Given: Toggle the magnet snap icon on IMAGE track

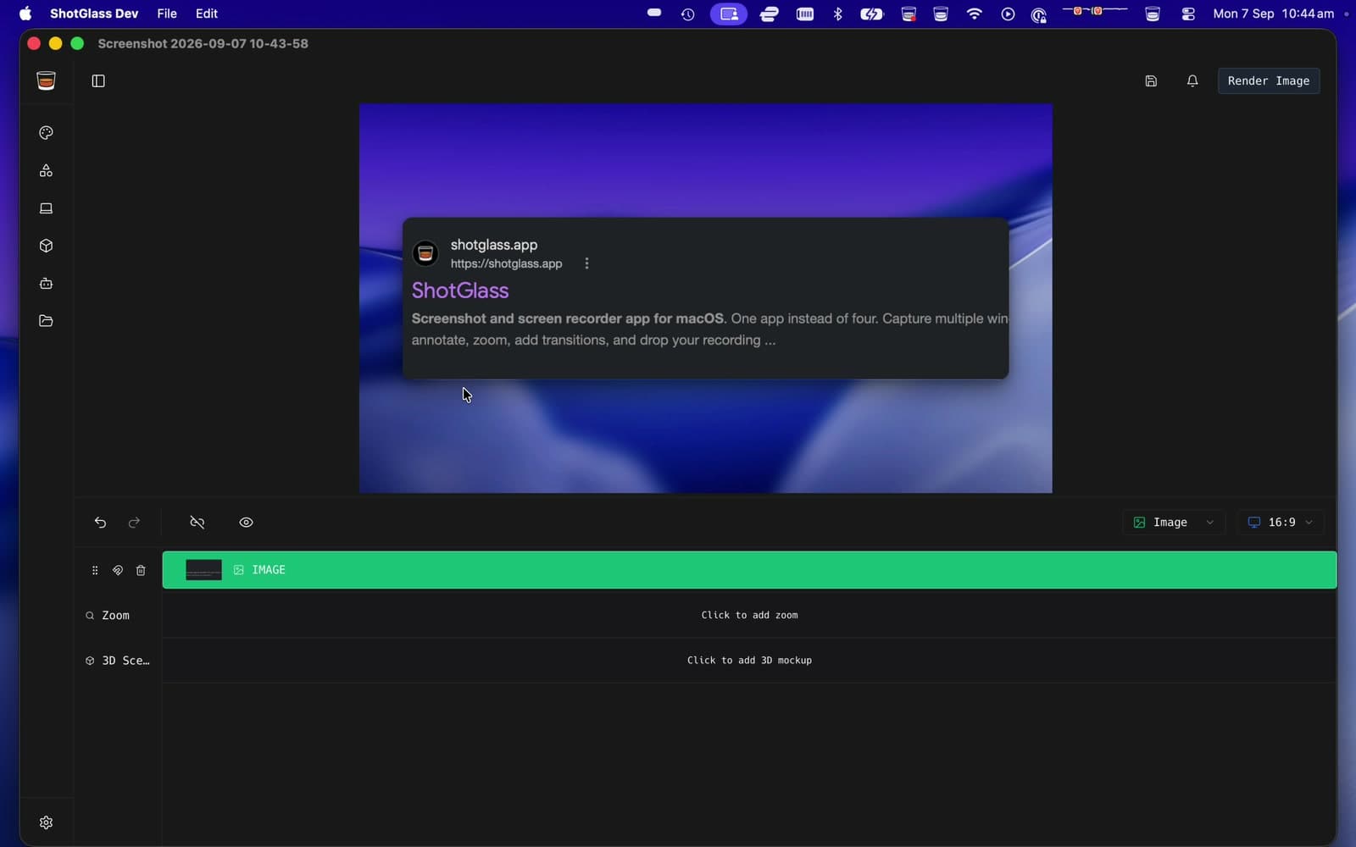Looking at the screenshot, I should (x=118, y=570).
